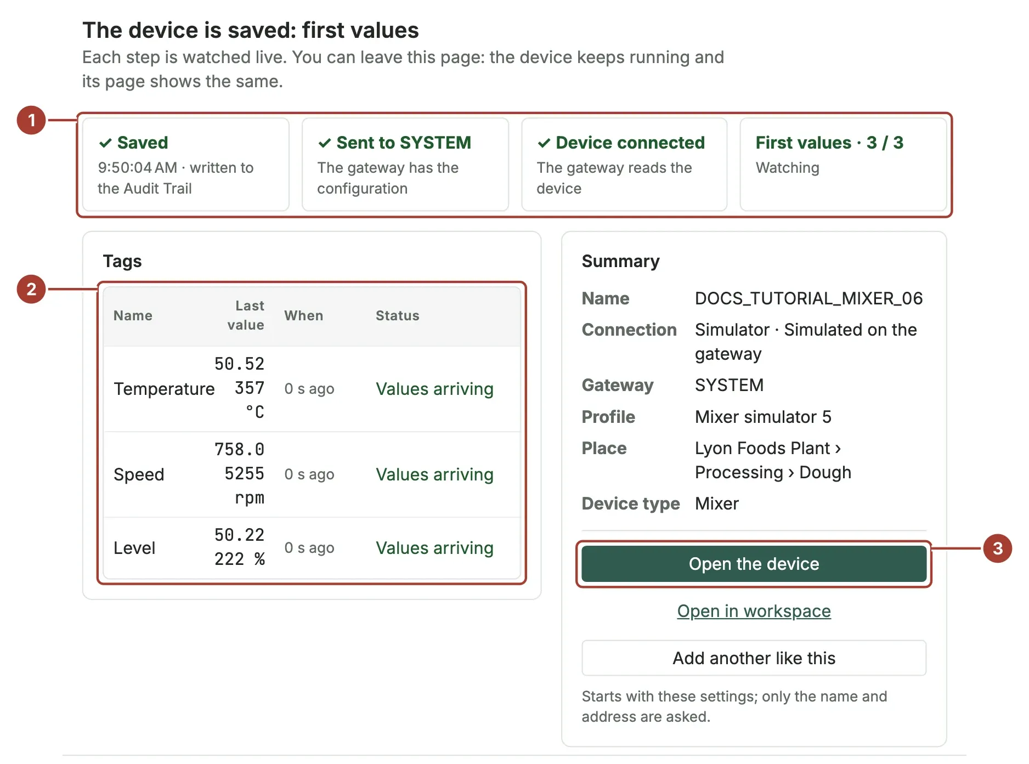Click Temperature value 50.52357 °C
1029x764 pixels.
click(x=240, y=388)
